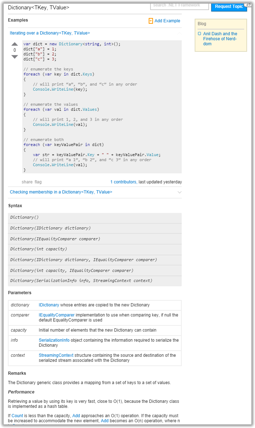Click the 'context' parameter name cell
Image resolution: width=255 pixels, height=428 pixels.
click(18, 355)
